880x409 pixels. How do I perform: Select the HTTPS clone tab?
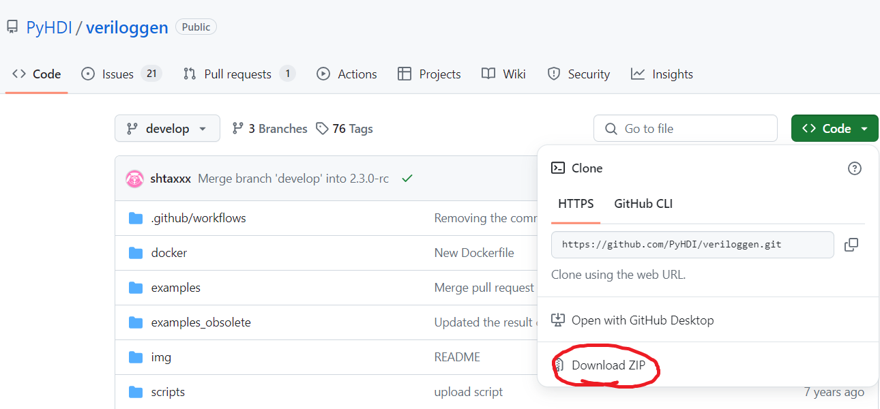[x=576, y=204]
